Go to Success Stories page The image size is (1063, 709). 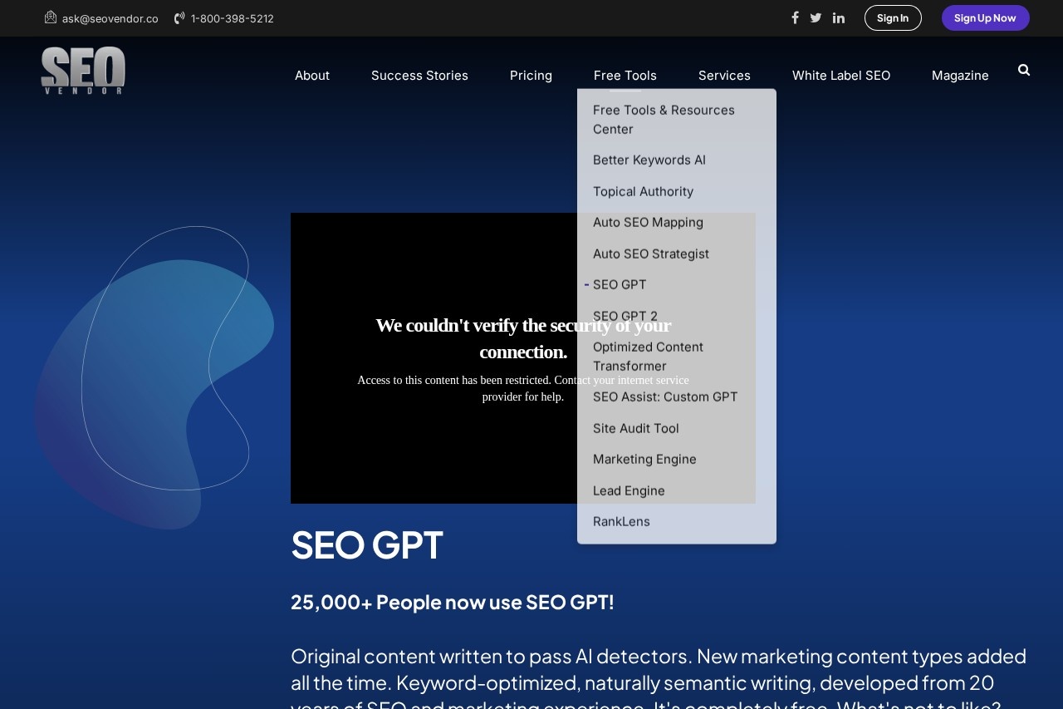click(419, 76)
